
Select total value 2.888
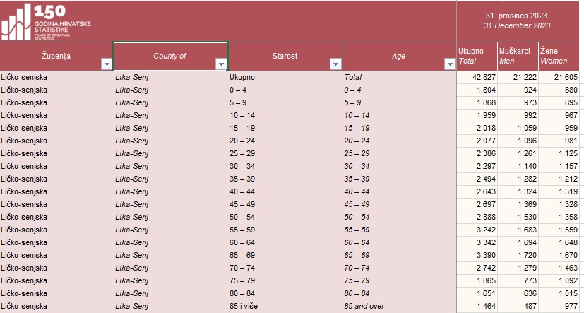[x=477, y=217]
